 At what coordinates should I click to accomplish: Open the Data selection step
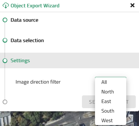coord(27,41)
